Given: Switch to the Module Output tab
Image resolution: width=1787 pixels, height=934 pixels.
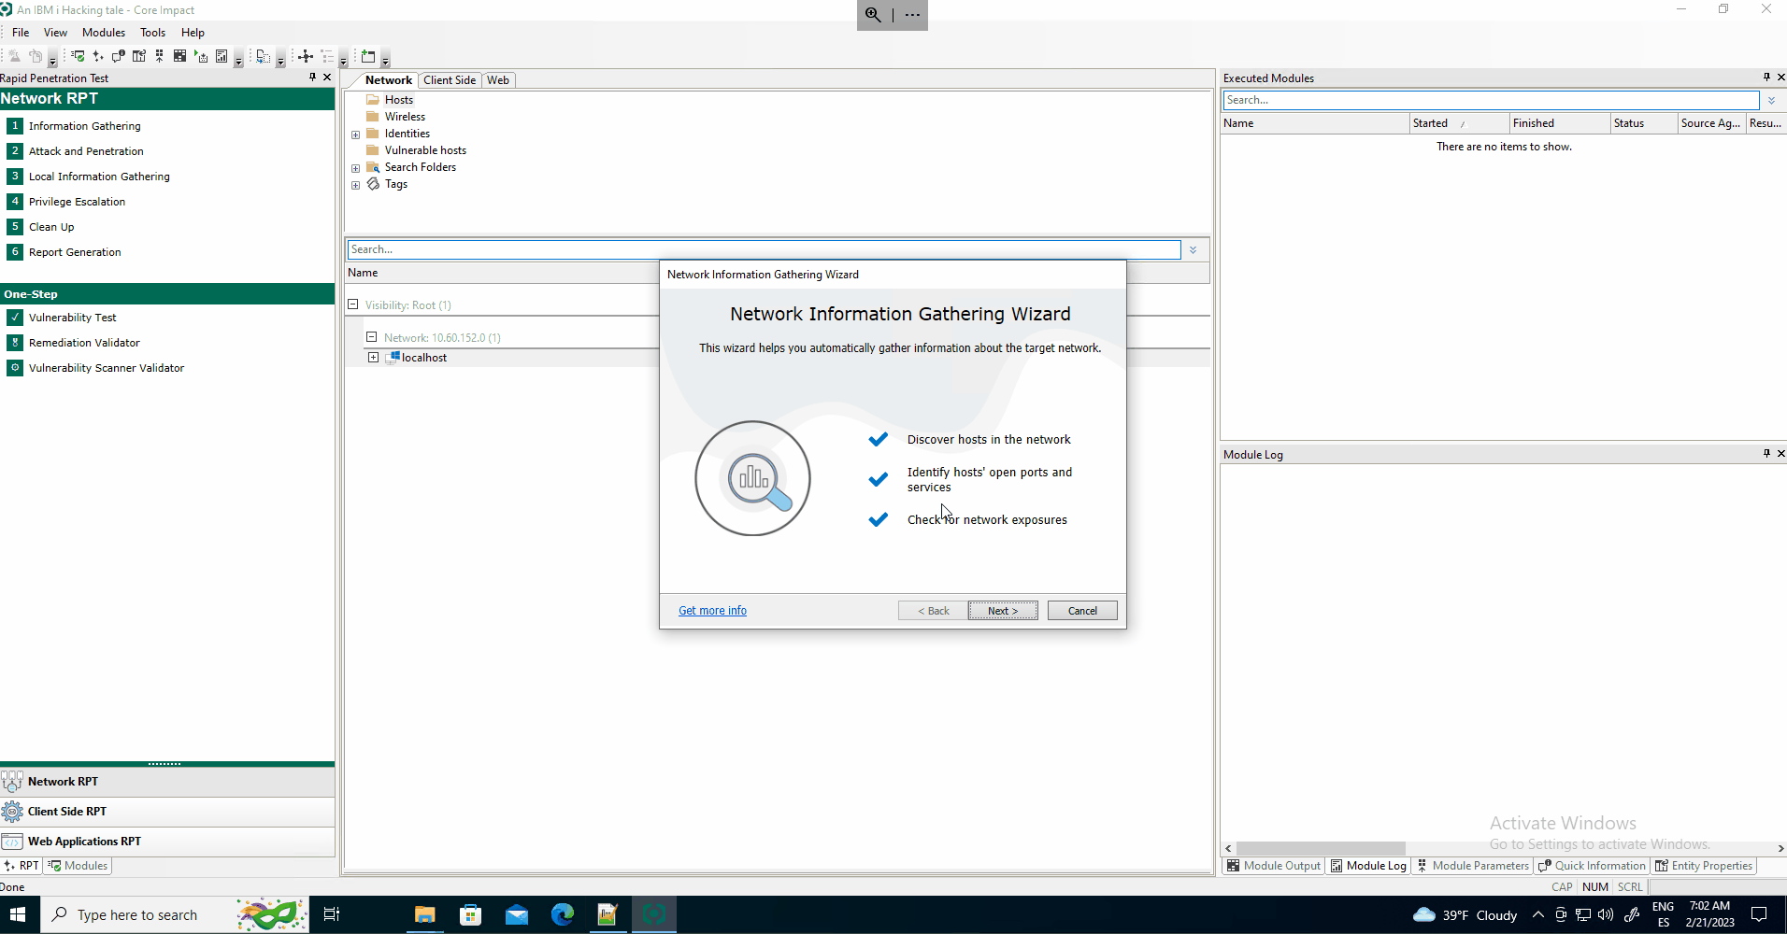Looking at the screenshot, I should [1273, 866].
